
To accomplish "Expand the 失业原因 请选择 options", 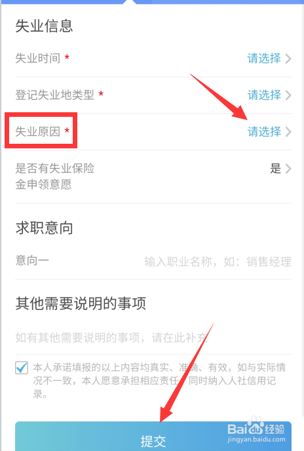I will click(x=264, y=132).
